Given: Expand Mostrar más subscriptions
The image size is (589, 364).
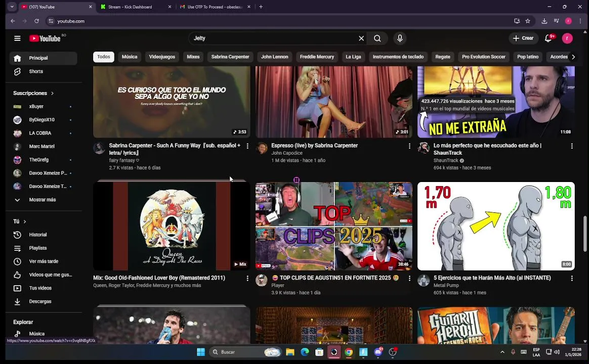Looking at the screenshot, I should pos(43,200).
